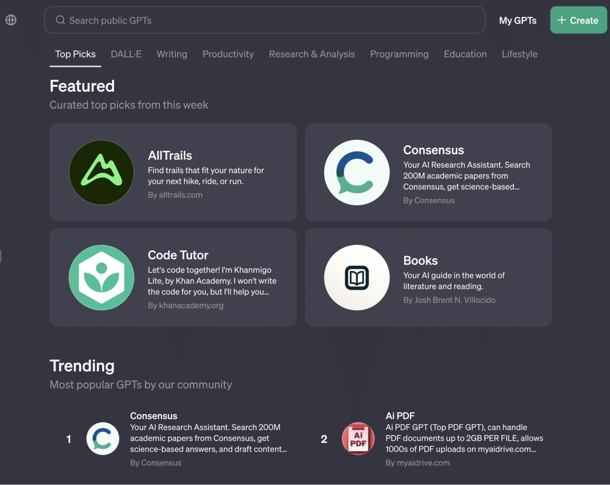This screenshot has width=610, height=485.
Task: Click rank number 1 in Trending
Action: point(69,439)
